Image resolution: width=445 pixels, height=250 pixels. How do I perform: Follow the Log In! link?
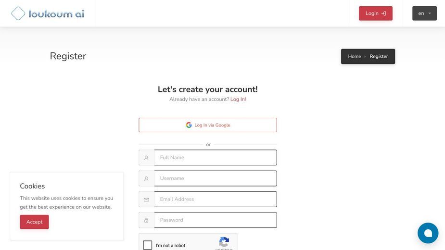238,99
